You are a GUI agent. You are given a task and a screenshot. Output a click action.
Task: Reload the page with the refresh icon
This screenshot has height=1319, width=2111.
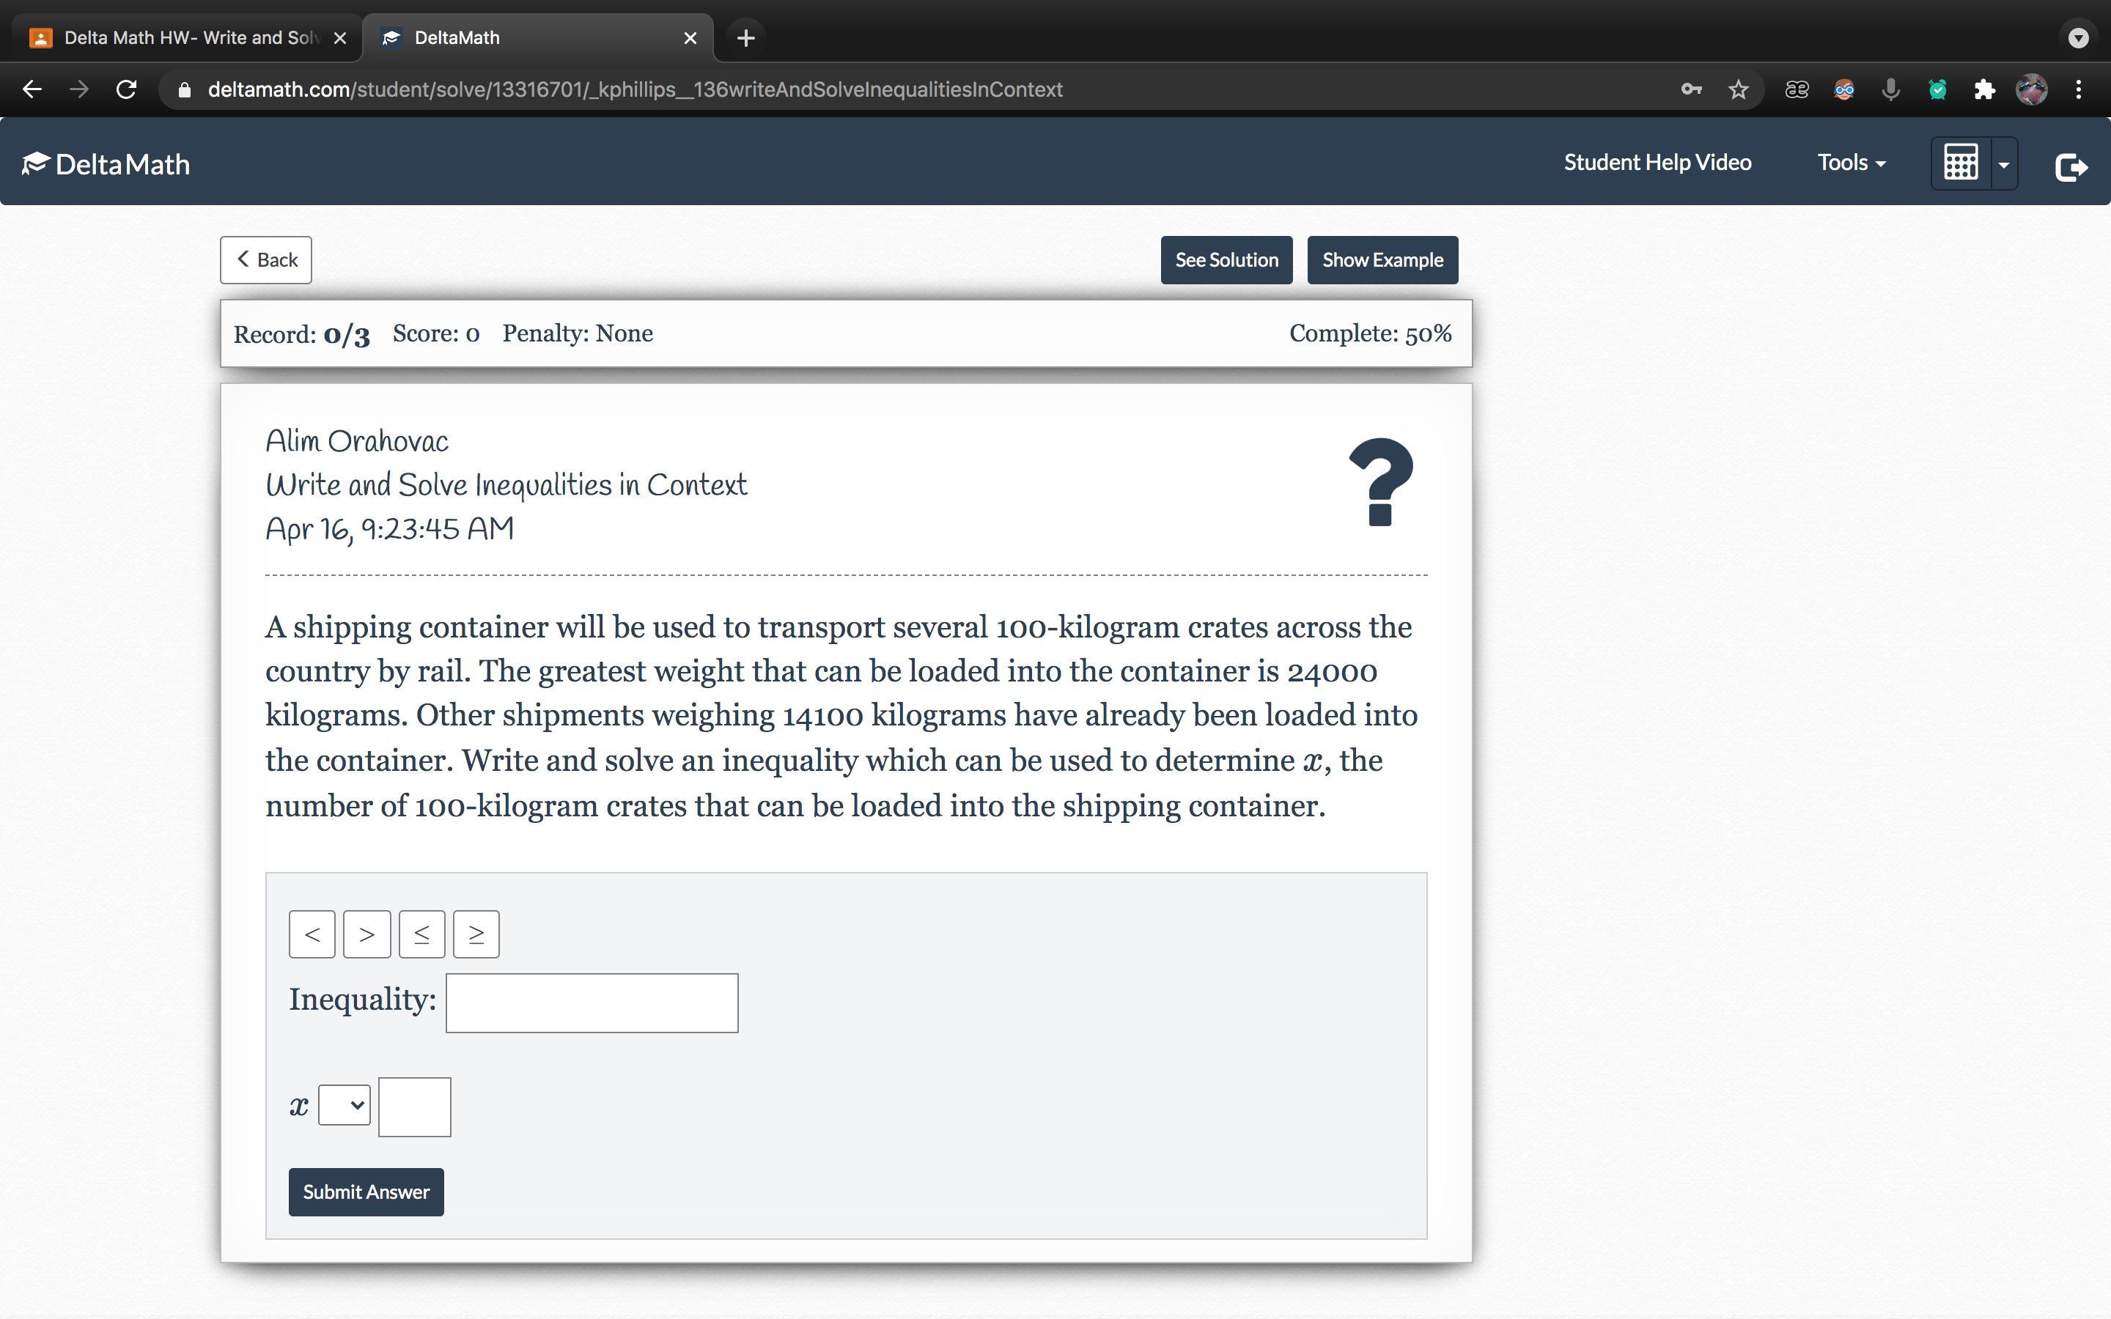(127, 90)
